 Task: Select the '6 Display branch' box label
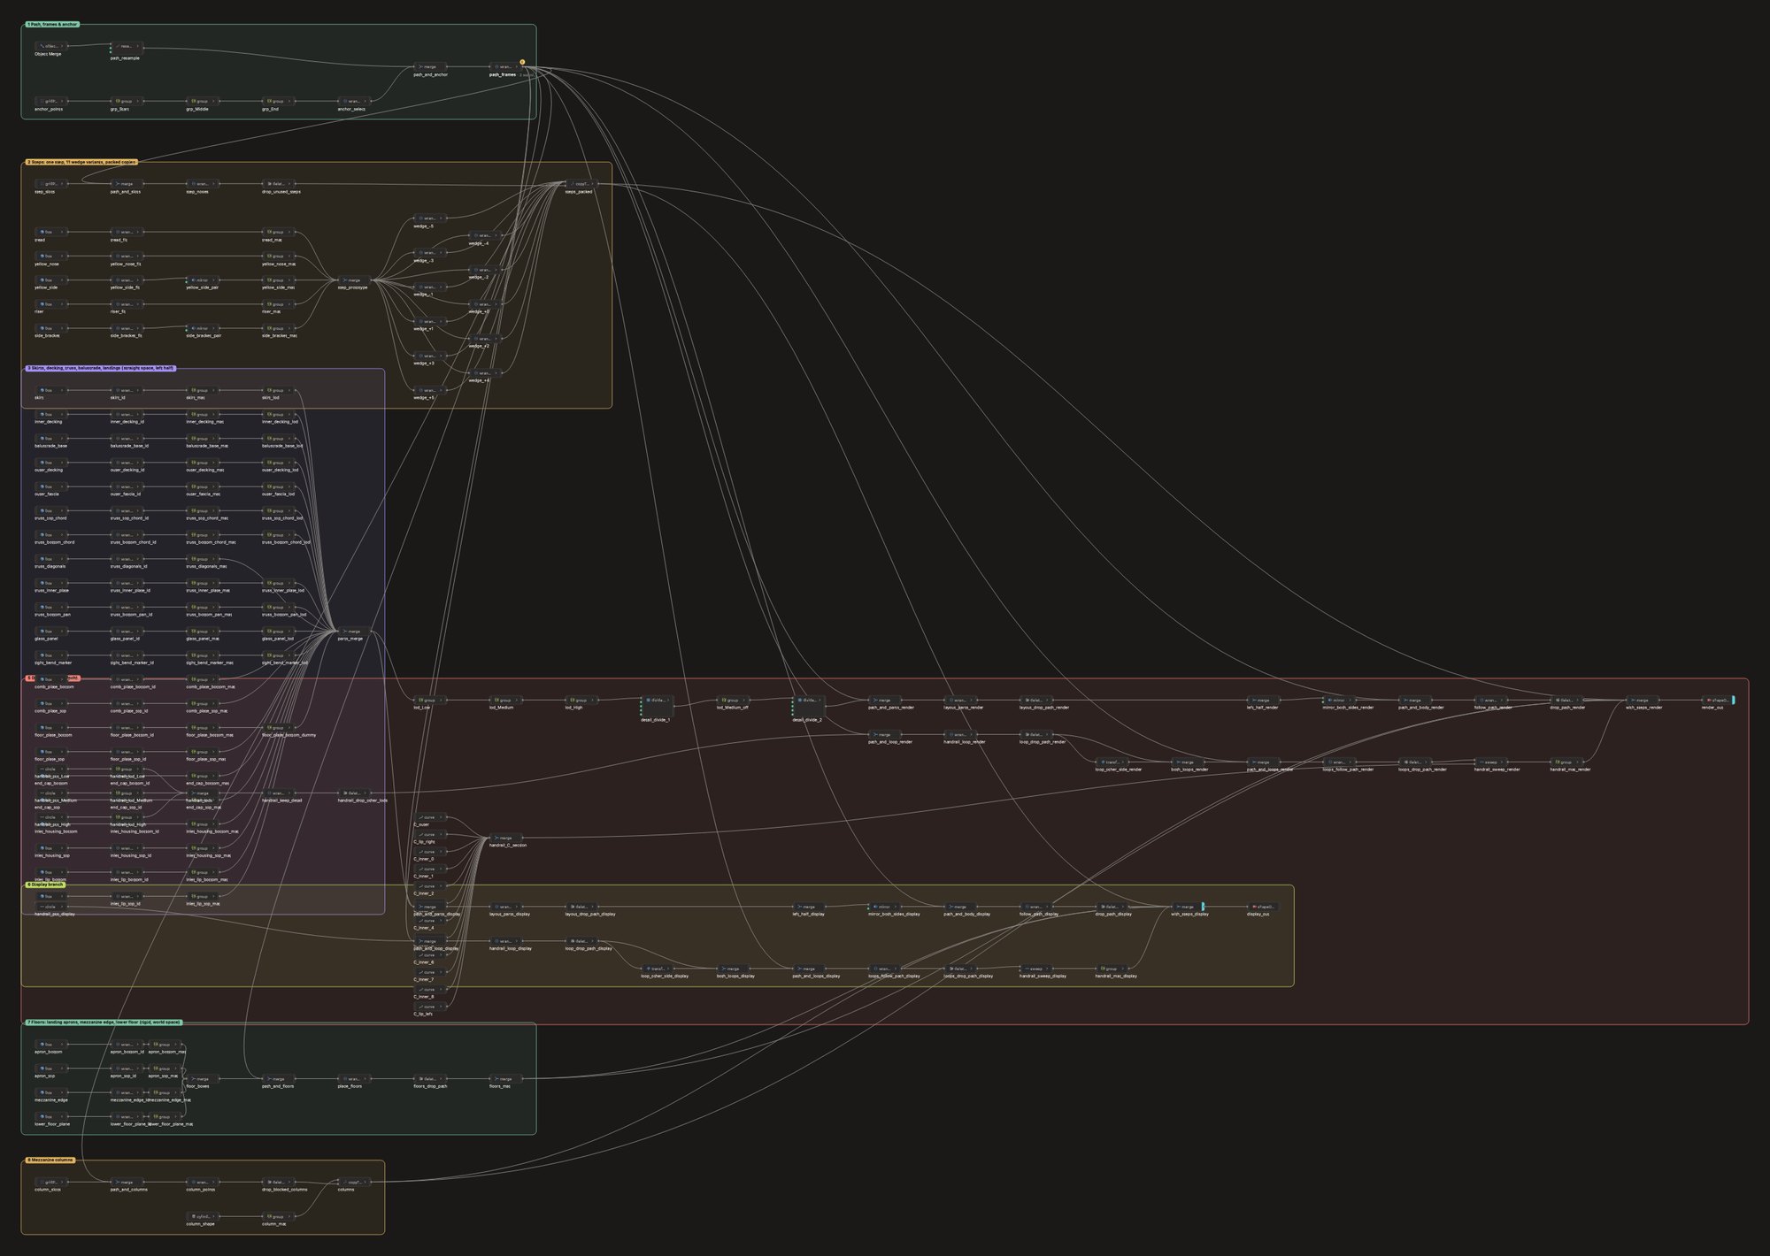[45, 885]
